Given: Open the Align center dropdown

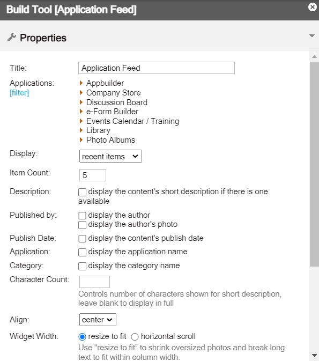Looking at the screenshot, I should tap(98, 320).
